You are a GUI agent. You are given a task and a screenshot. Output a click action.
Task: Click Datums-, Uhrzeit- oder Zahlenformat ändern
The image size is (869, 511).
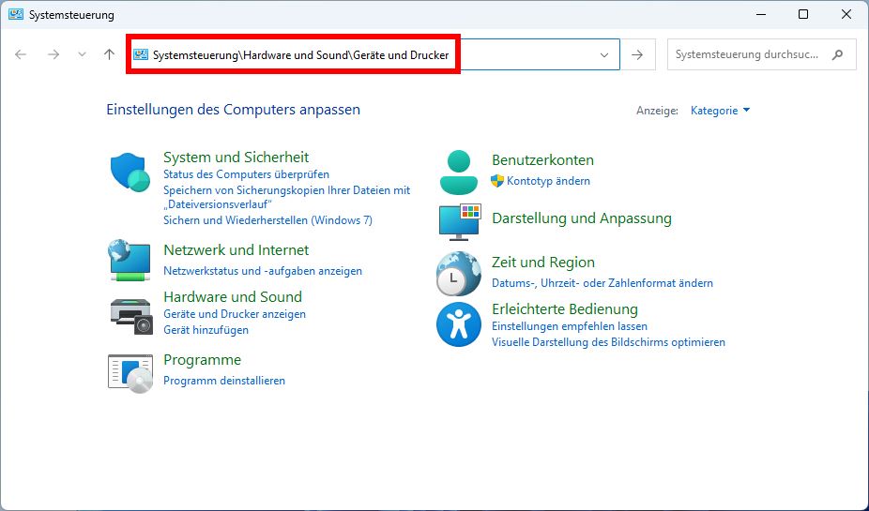602,283
